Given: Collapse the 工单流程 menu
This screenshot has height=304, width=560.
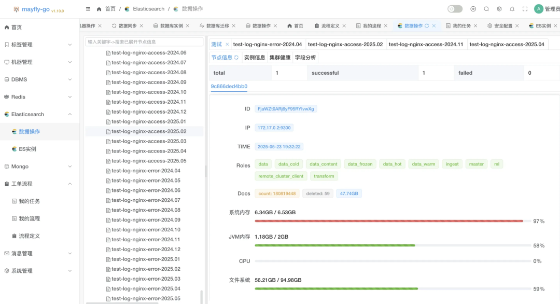Looking at the screenshot, I should 39,184.
